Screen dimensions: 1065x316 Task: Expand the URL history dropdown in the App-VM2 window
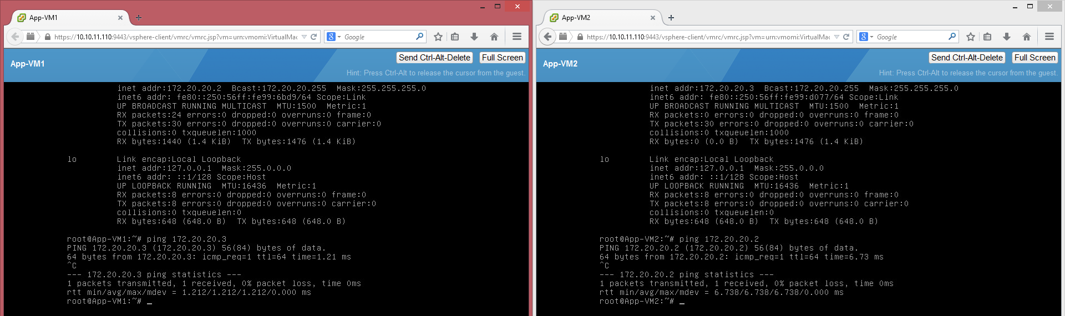point(836,37)
